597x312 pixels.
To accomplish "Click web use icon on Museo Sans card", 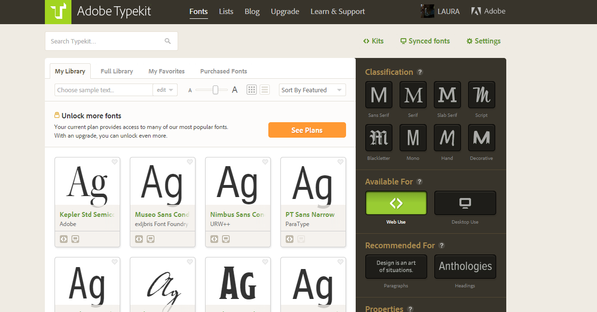I will pos(139,239).
